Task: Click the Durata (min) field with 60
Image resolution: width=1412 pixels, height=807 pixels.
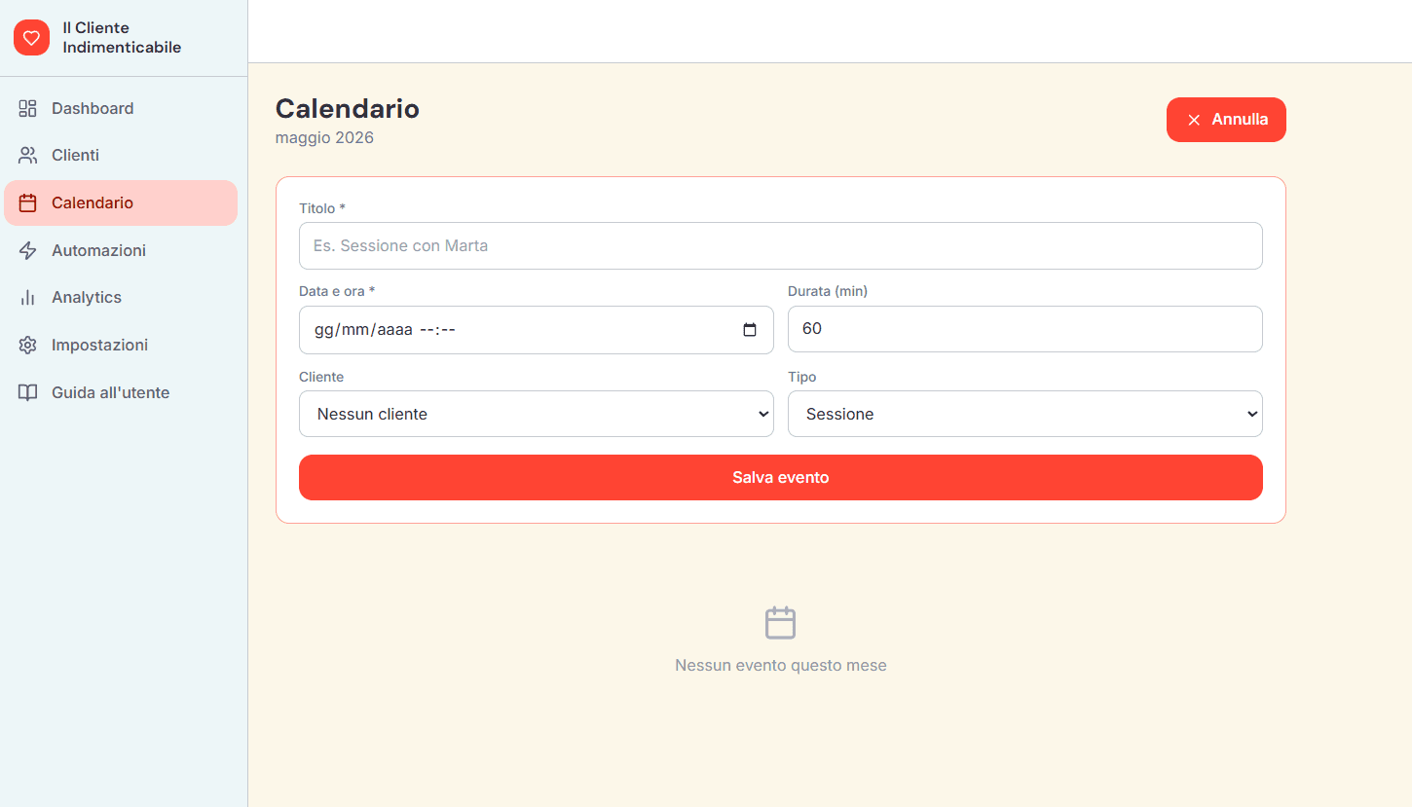Action: (x=1025, y=329)
